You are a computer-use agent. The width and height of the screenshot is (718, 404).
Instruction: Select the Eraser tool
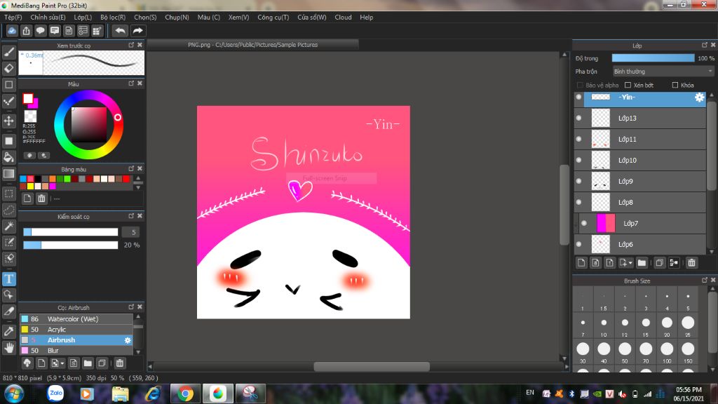pos(8,68)
